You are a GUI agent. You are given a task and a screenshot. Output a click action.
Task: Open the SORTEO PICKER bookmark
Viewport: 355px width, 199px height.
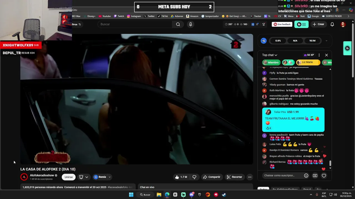tap(332, 16)
